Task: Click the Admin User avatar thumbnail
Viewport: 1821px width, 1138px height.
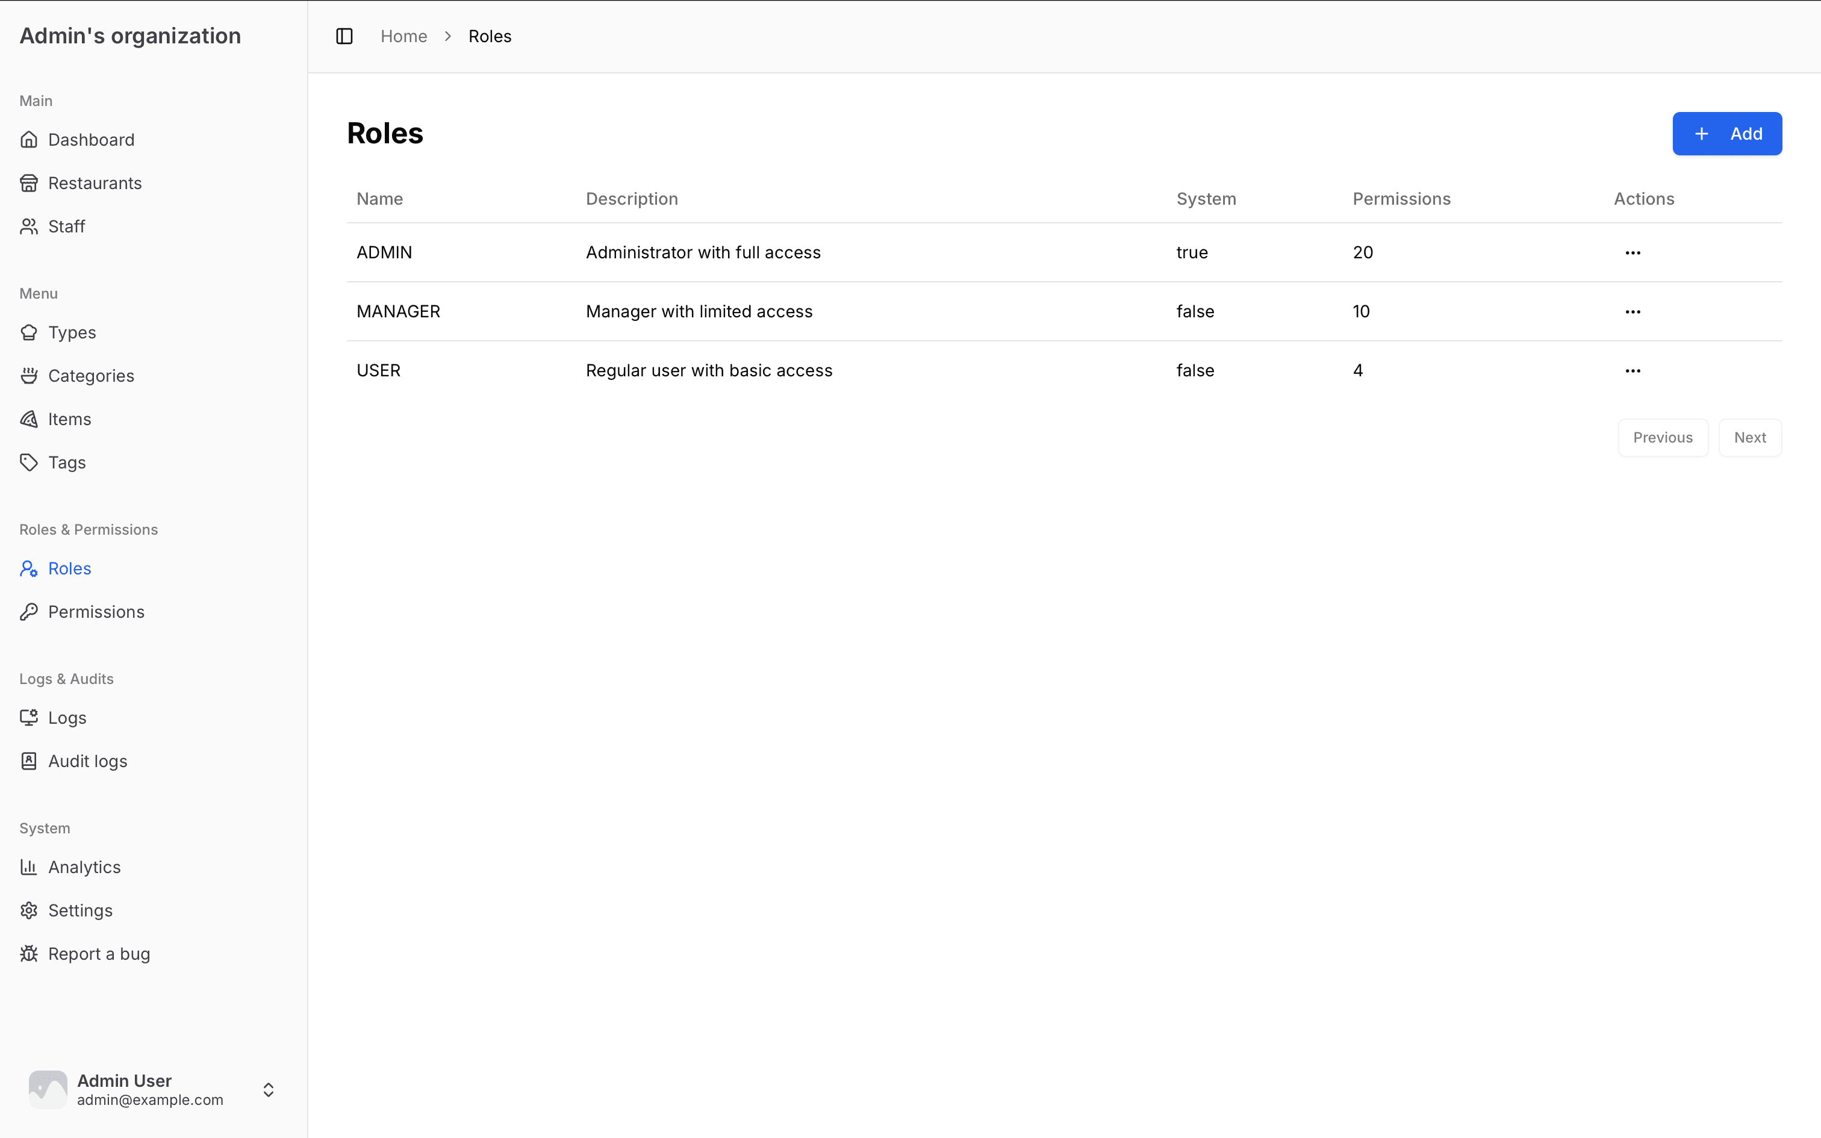Action: 48,1089
